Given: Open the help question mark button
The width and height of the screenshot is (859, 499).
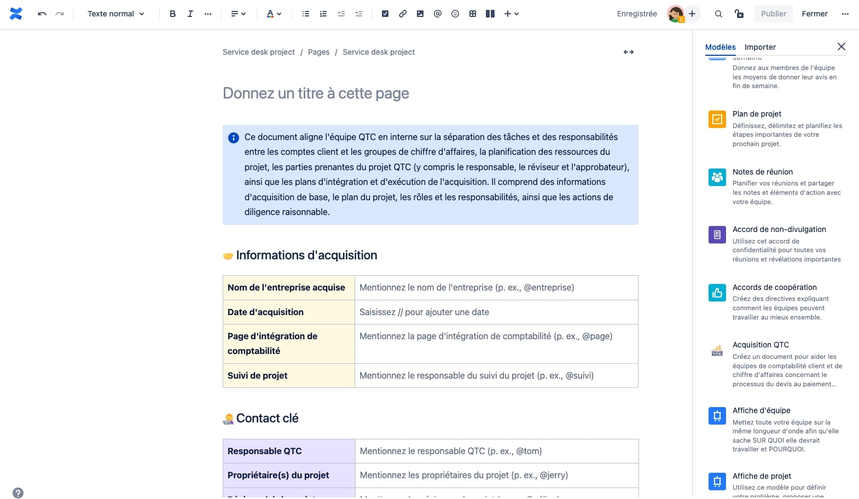Looking at the screenshot, I should [x=18, y=493].
